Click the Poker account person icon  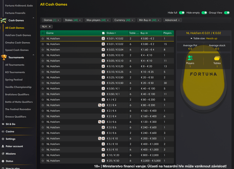click(x=3, y=146)
